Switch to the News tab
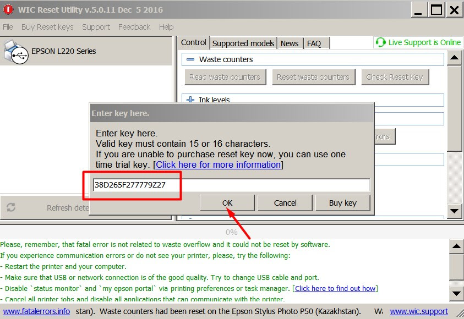464x319 pixels. 290,43
